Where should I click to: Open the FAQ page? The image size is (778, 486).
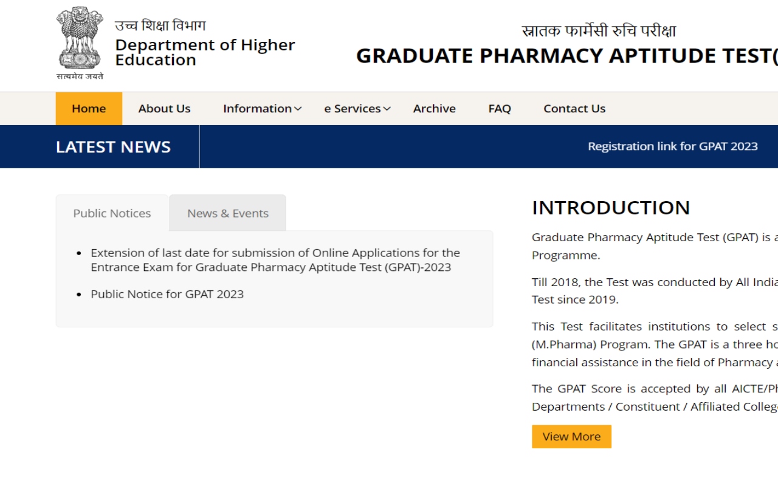coord(499,109)
